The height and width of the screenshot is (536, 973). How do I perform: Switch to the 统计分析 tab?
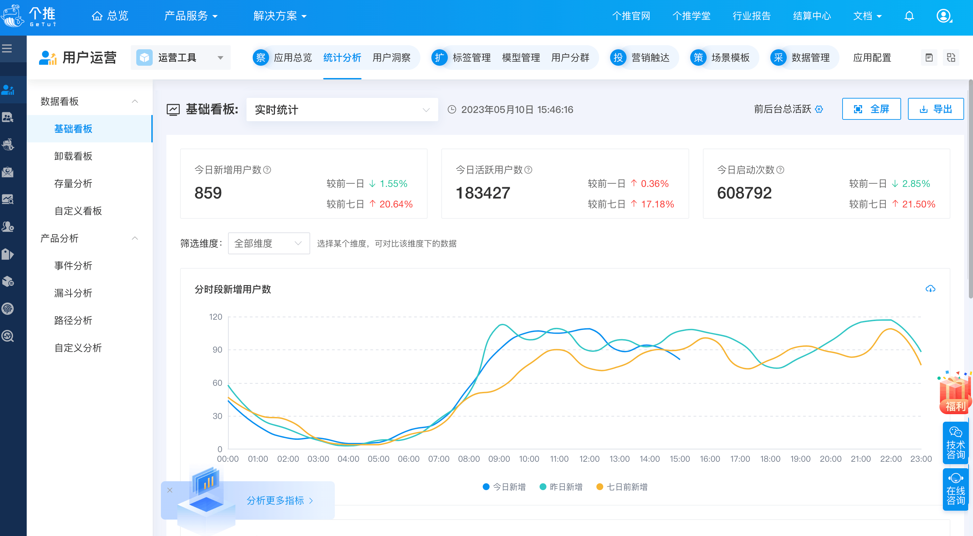(342, 58)
